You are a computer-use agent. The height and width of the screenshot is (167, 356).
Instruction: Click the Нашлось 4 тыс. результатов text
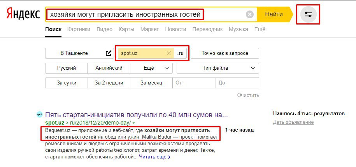[x=309, y=113]
